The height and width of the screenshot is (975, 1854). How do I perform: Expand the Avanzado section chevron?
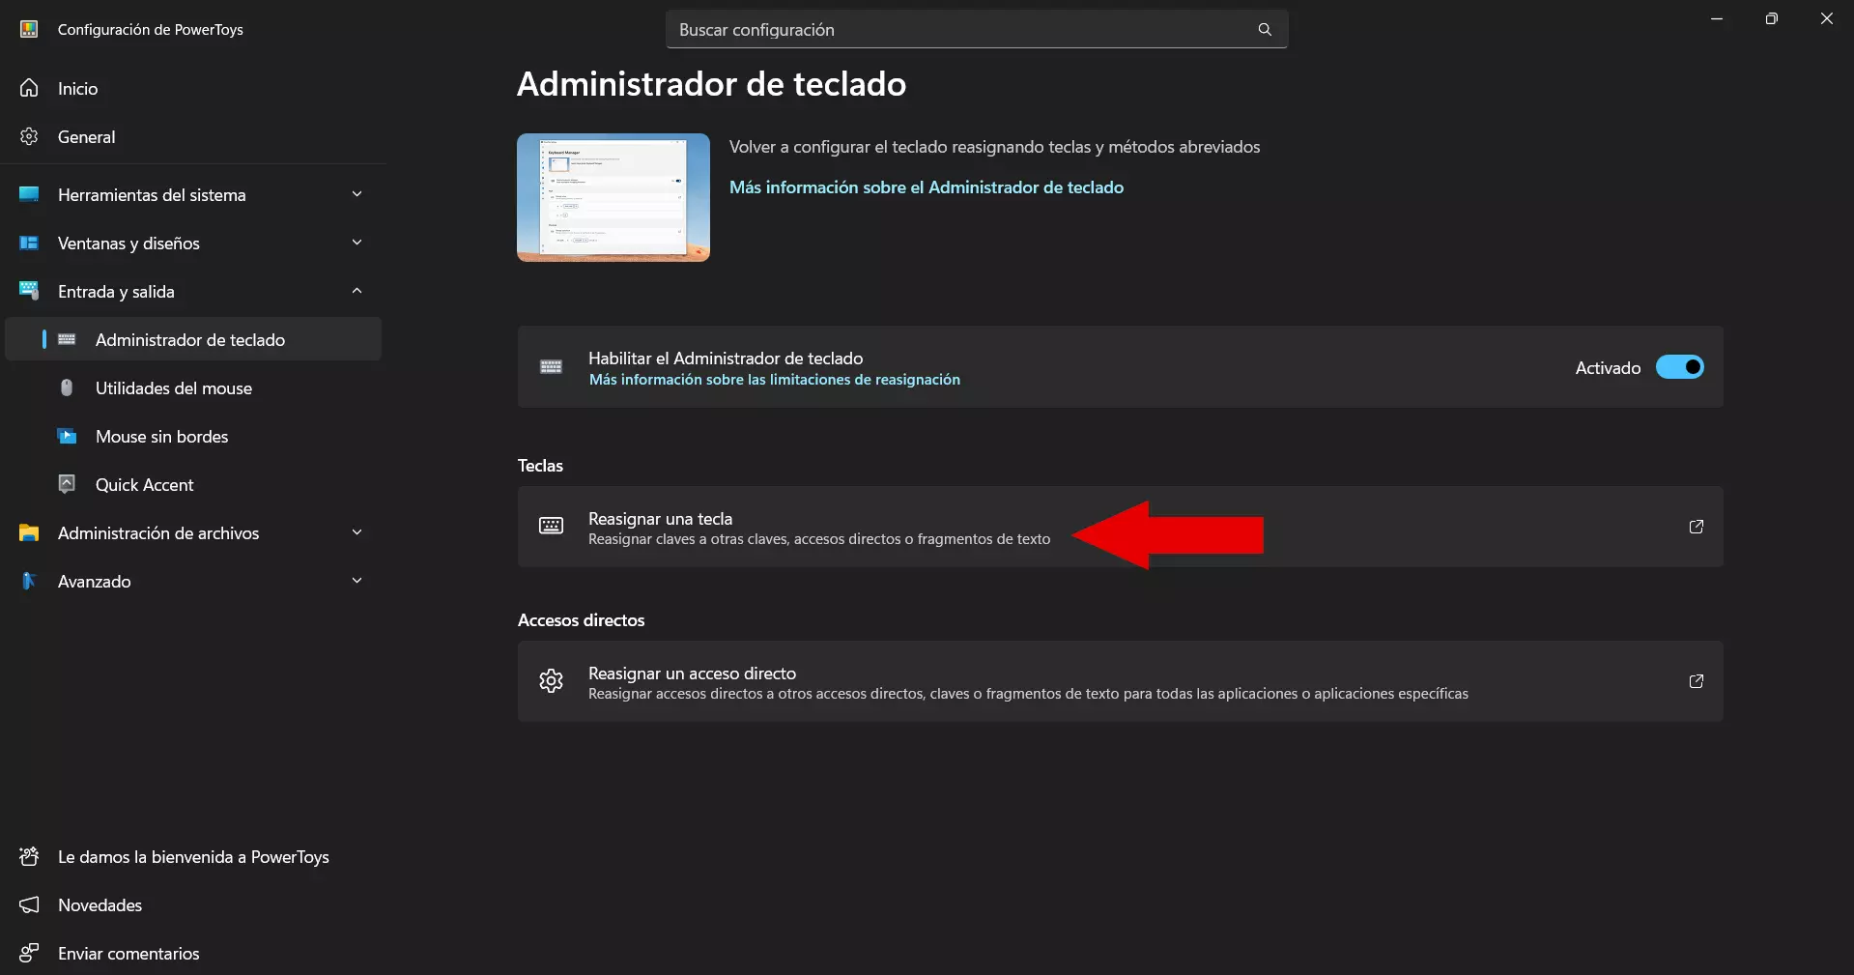pyautogui.click(x=357, y=581)
